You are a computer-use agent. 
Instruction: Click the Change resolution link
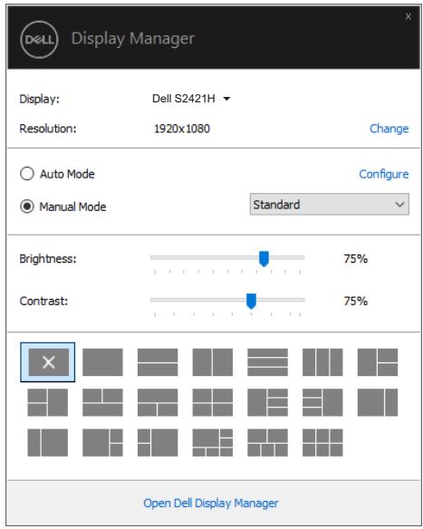[x=389, y=129]
